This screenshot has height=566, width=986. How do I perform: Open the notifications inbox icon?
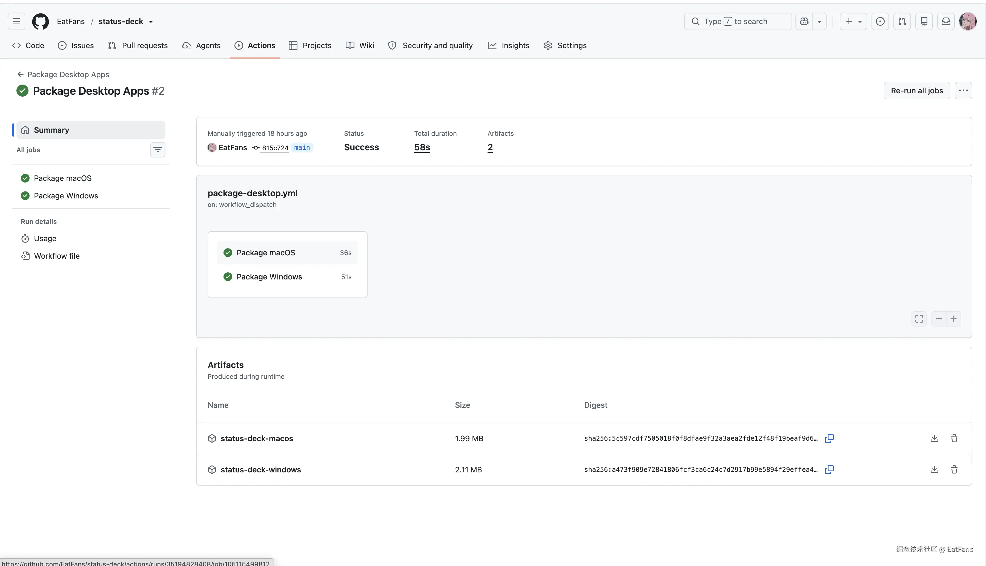tap(945, 21)
